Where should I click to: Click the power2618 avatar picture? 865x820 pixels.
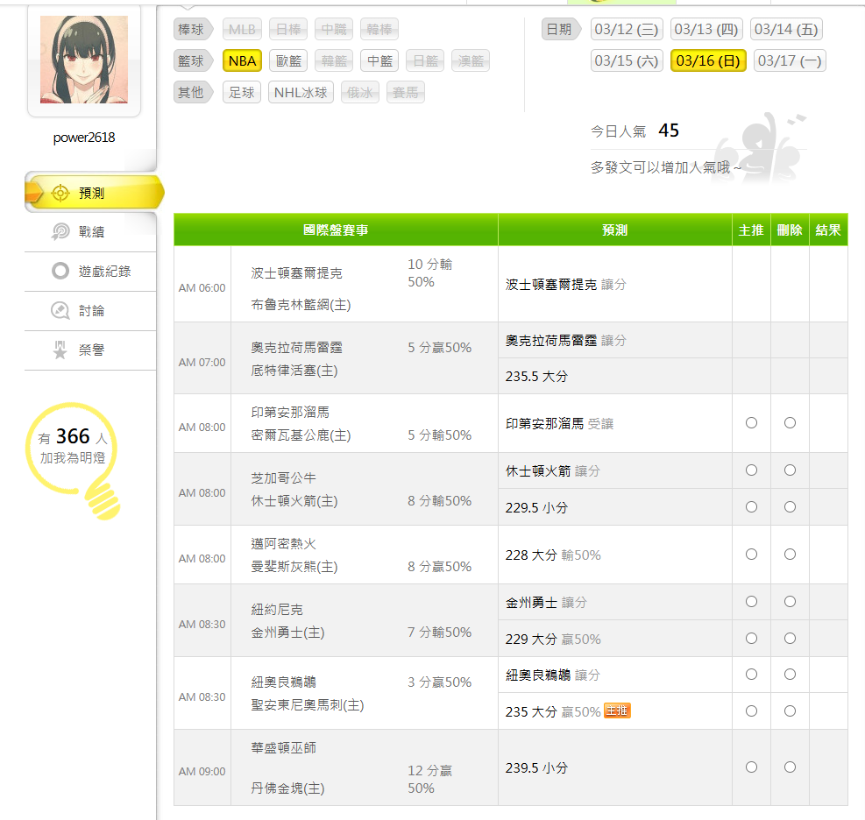coord(84,60)
